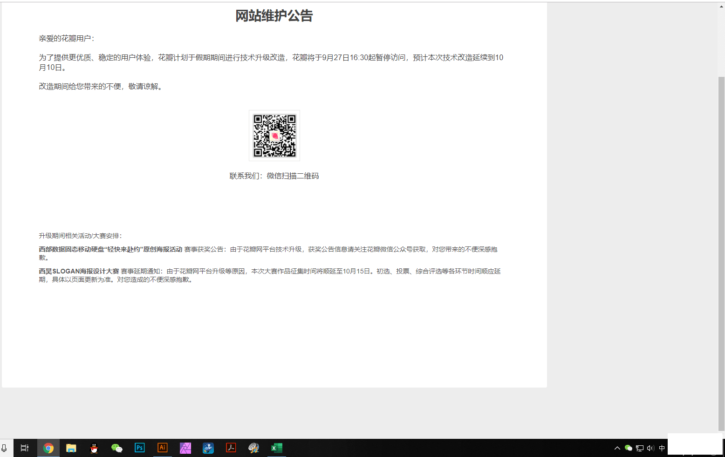This screenshot has width=725, height=457.
Task: Switch to Google Chrome in the taskbar
Action: tap(48, 448)
